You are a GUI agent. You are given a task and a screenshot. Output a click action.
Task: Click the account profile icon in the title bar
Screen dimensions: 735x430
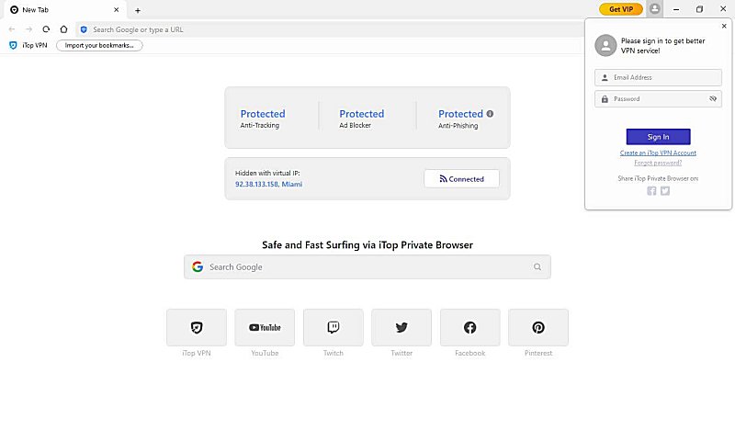[654, 9]
